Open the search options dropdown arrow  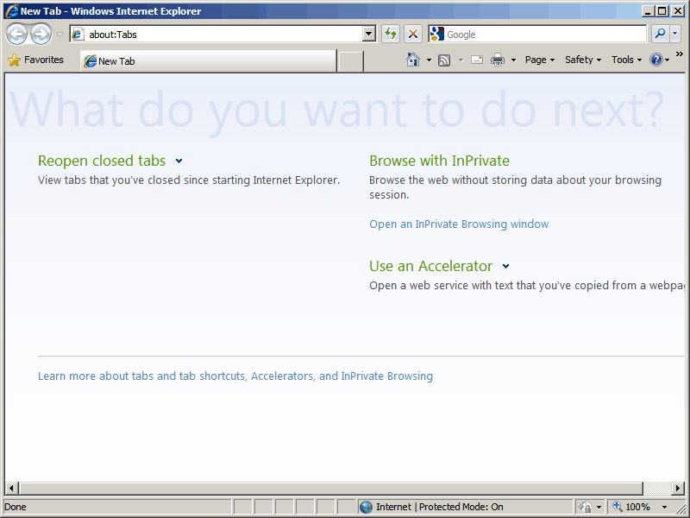(675, 34)
